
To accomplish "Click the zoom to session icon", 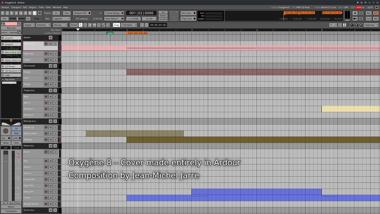I will [361, 25].
